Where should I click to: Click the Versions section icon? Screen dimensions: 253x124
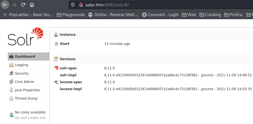point(56,59)
